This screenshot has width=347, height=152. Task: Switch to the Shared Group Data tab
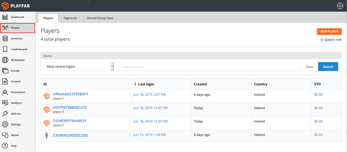pos(100,18)
